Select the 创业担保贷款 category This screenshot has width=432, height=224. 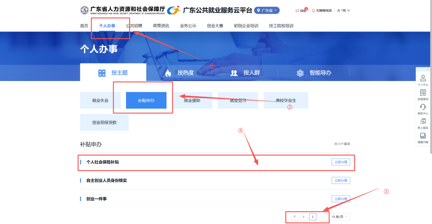click(104, 123)
